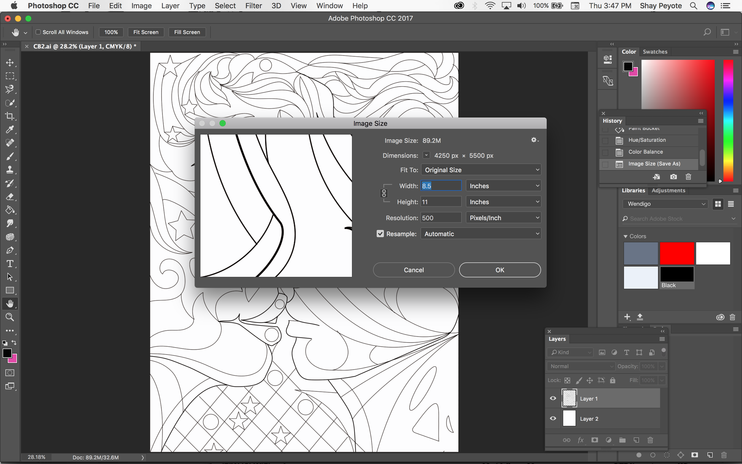This screenshot has width=742, height=464.
Task: Select the Type tool
Action: pos(10,263)
